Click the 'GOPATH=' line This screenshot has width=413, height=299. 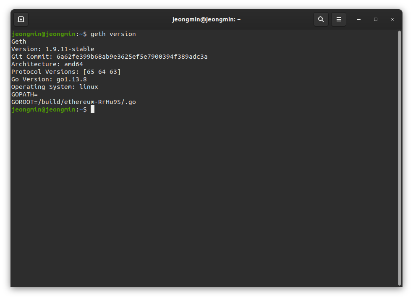tap(24, 94)
